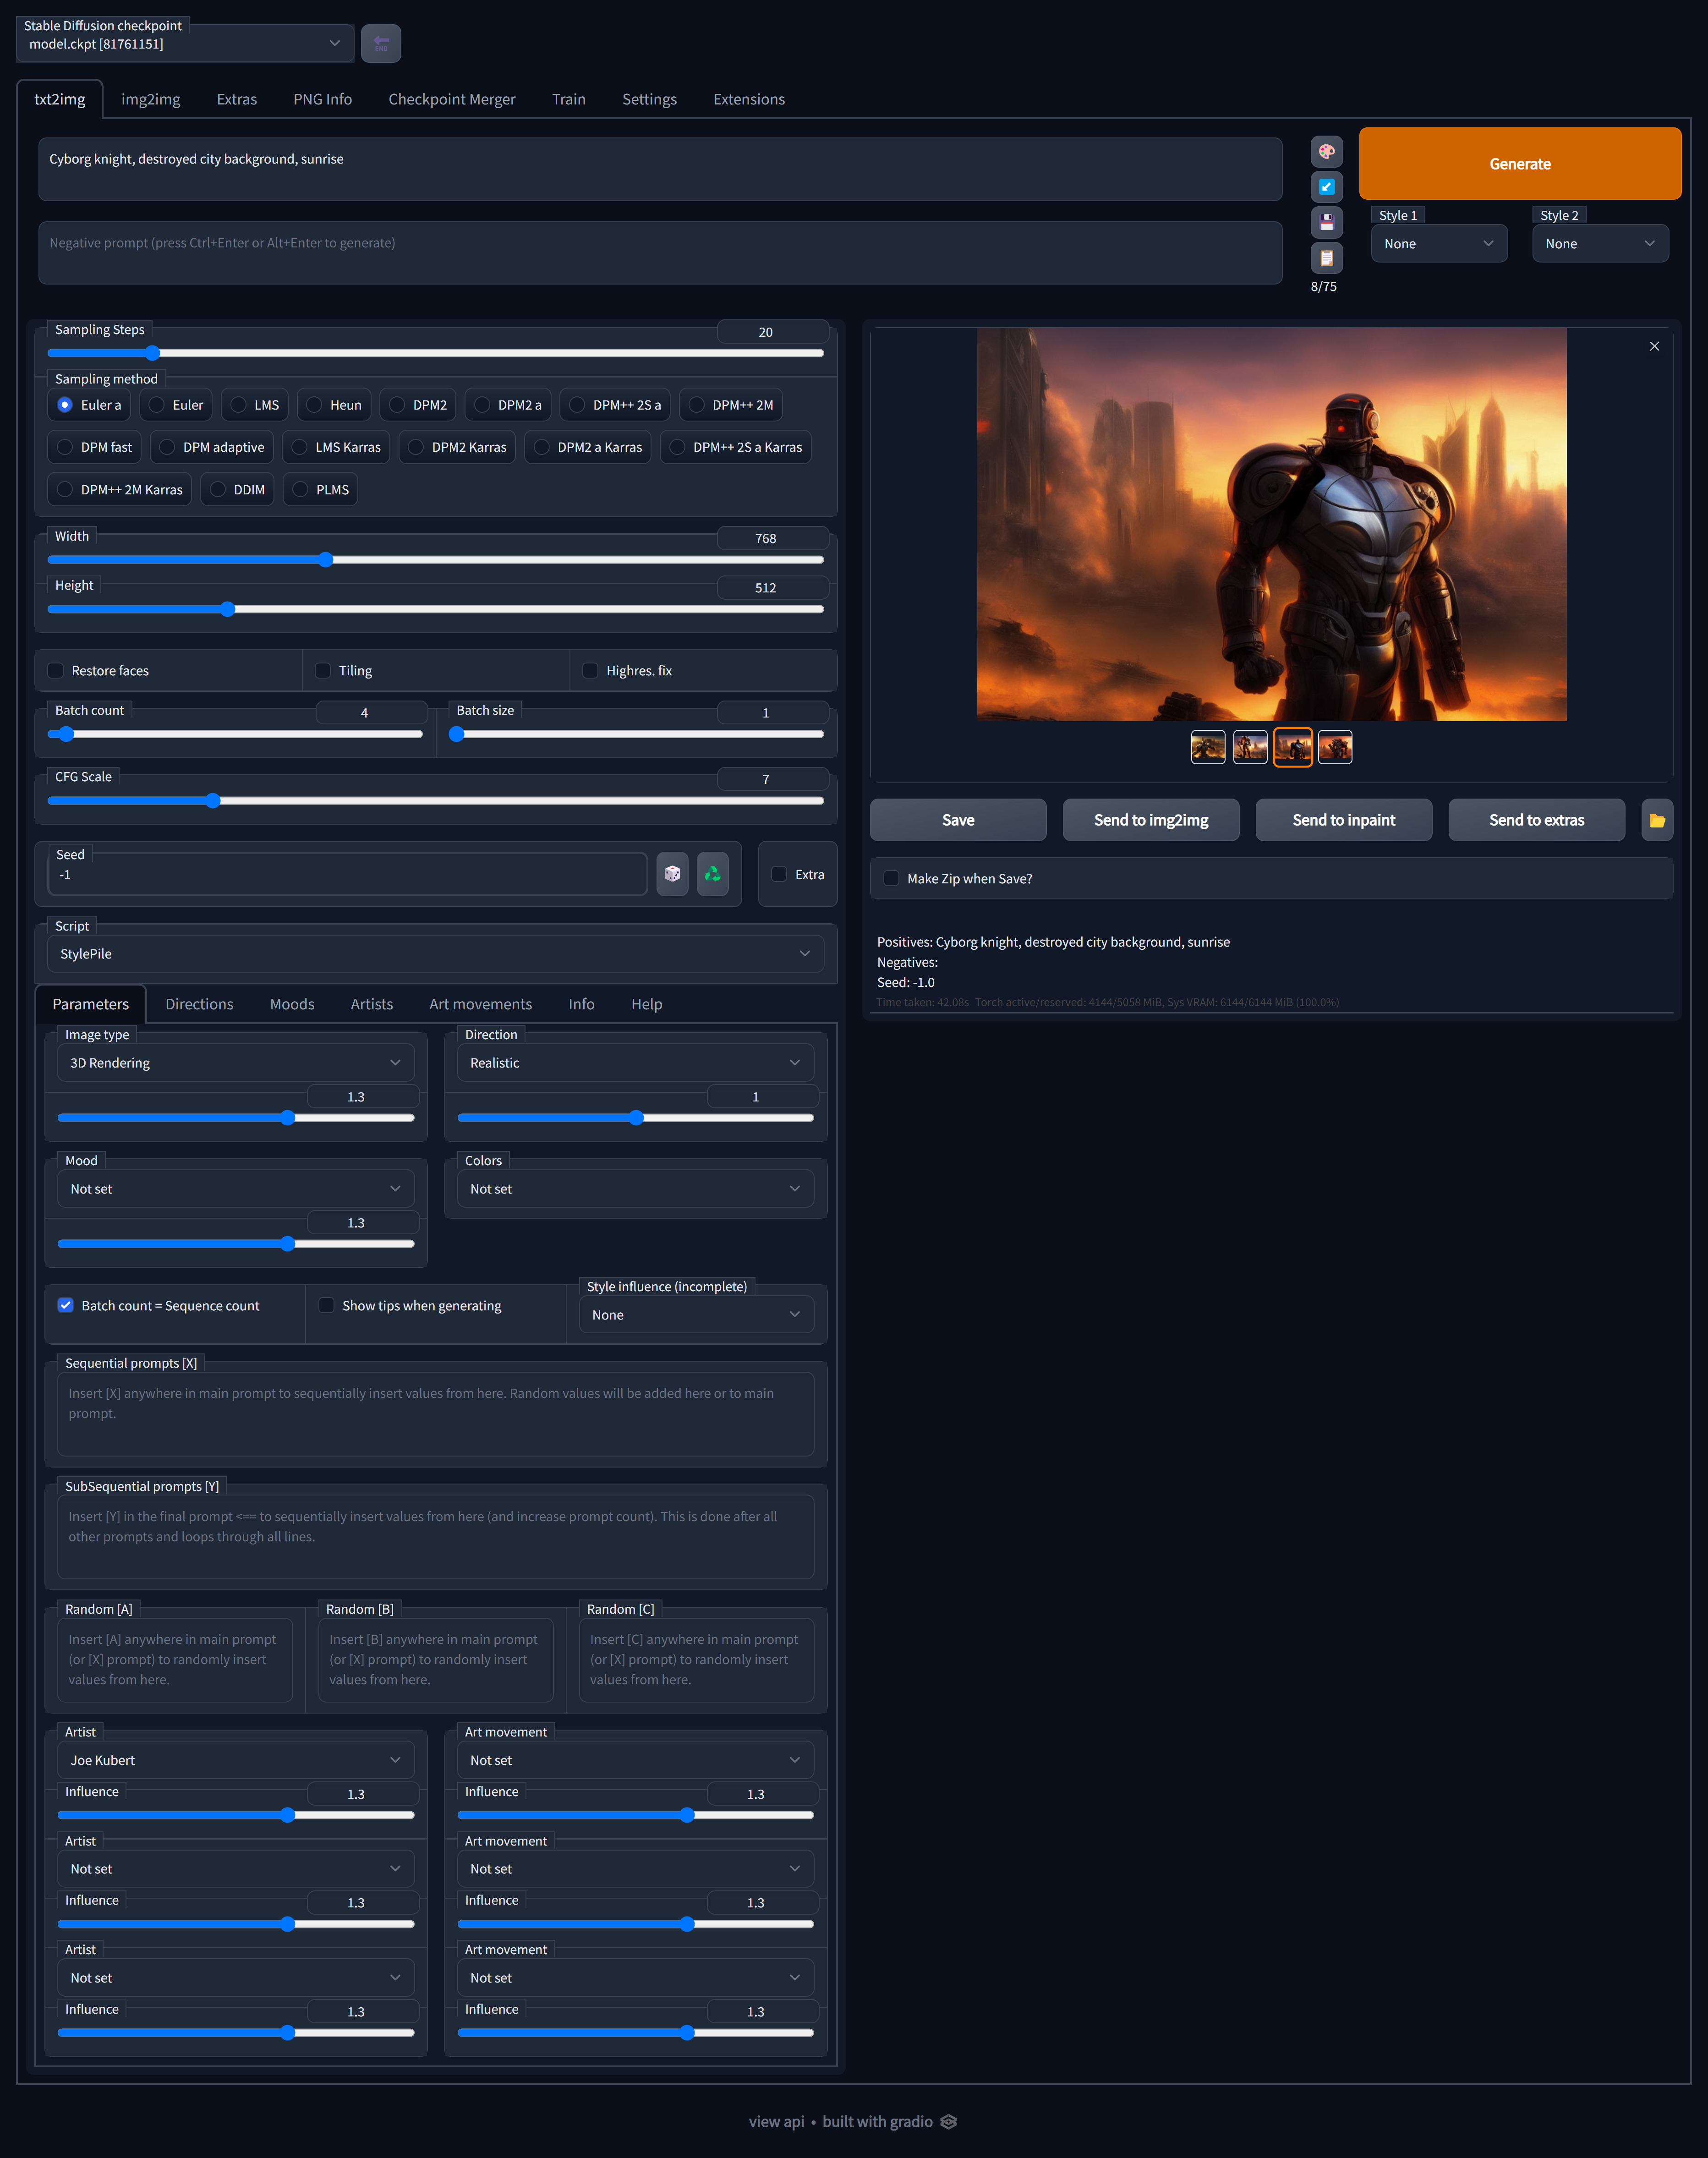Viewport: 1708px width, 2158px height.
Task: Open the Direction dropdown set to Realistic
Action: coord(636,1063)
